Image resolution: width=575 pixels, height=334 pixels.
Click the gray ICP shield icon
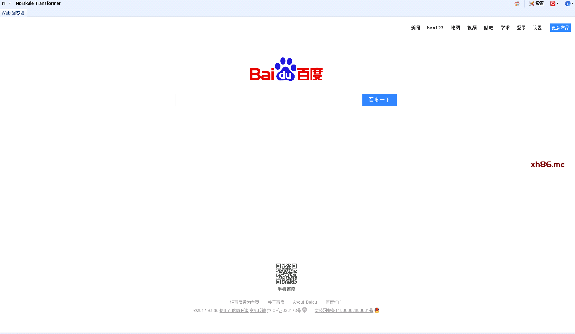coord(305,310)
